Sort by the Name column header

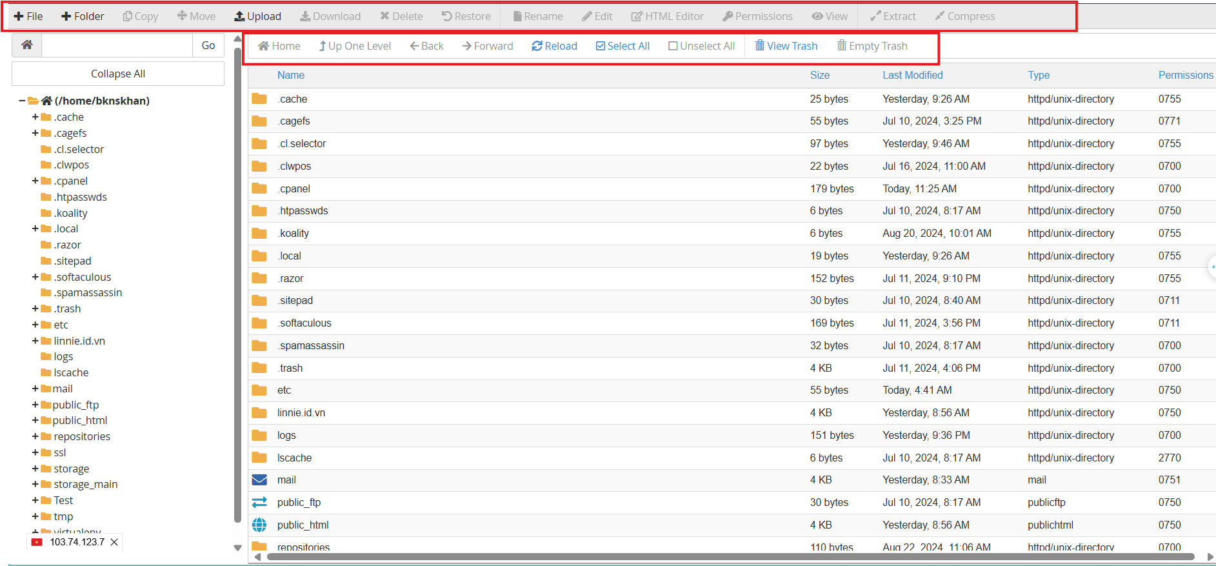291,75
